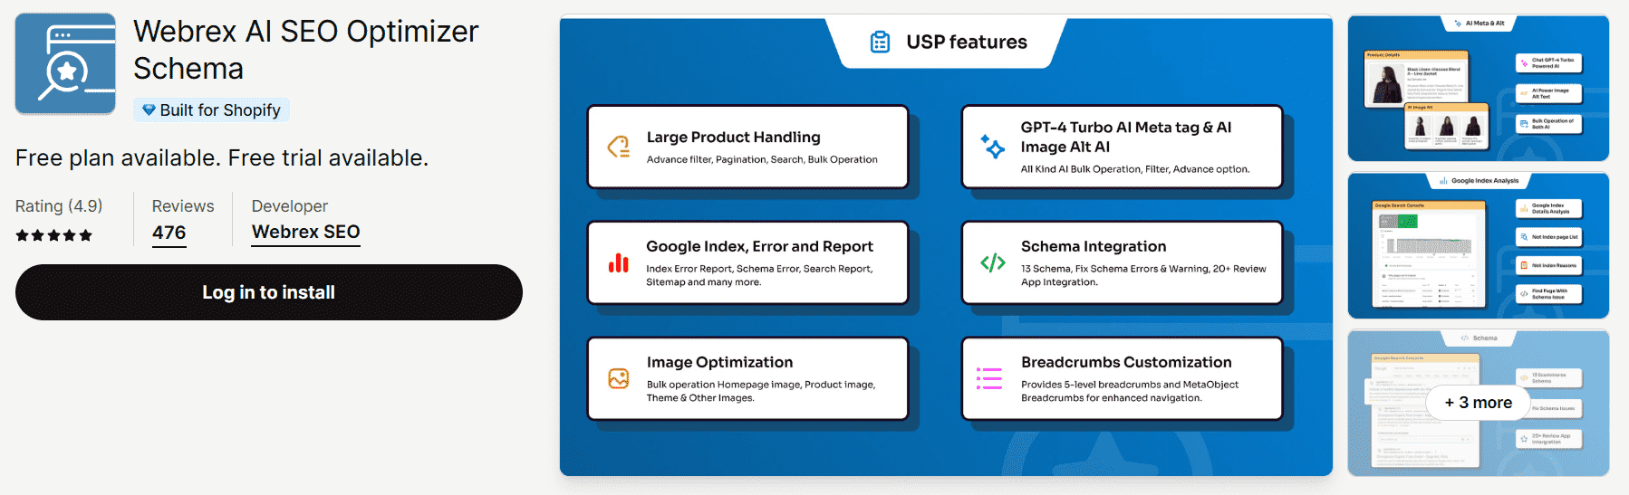Click the Google Index bar chart icon

(x=619, y=263)
